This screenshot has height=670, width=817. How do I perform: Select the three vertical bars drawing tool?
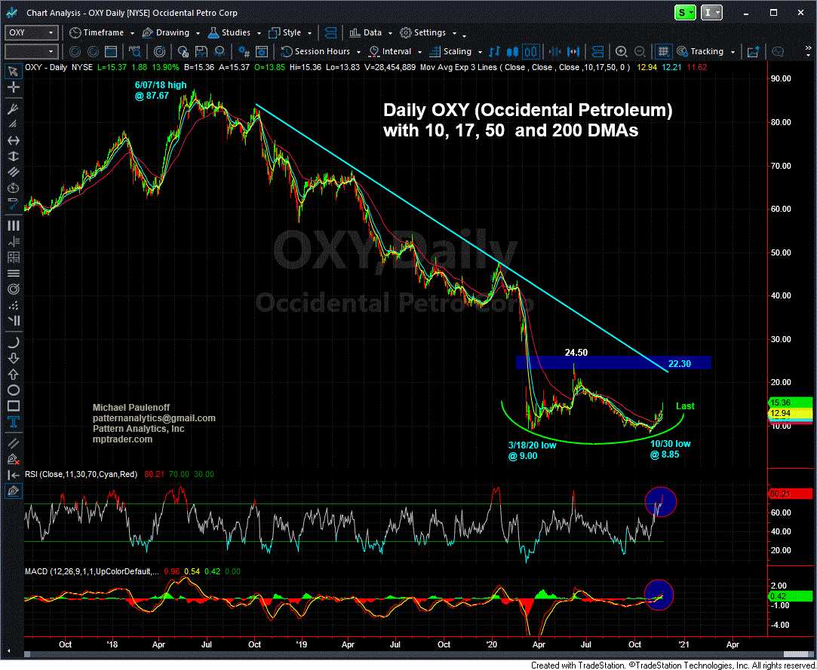pos(14,225)
